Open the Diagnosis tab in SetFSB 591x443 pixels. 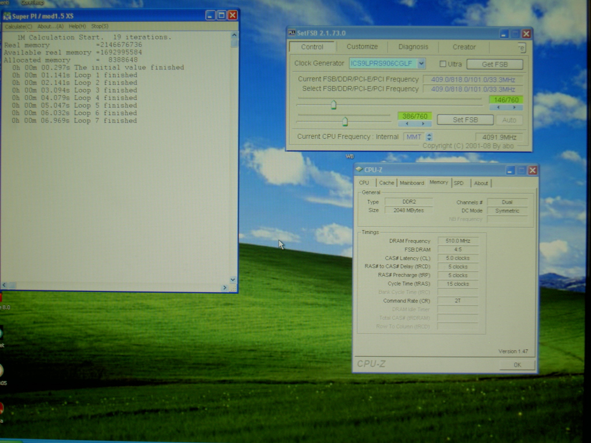413,47
